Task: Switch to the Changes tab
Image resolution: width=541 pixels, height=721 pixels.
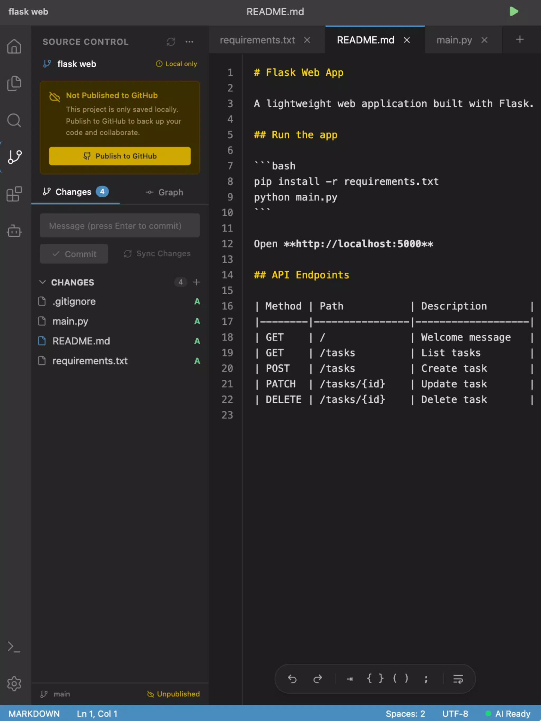Action: click(75, 192)
